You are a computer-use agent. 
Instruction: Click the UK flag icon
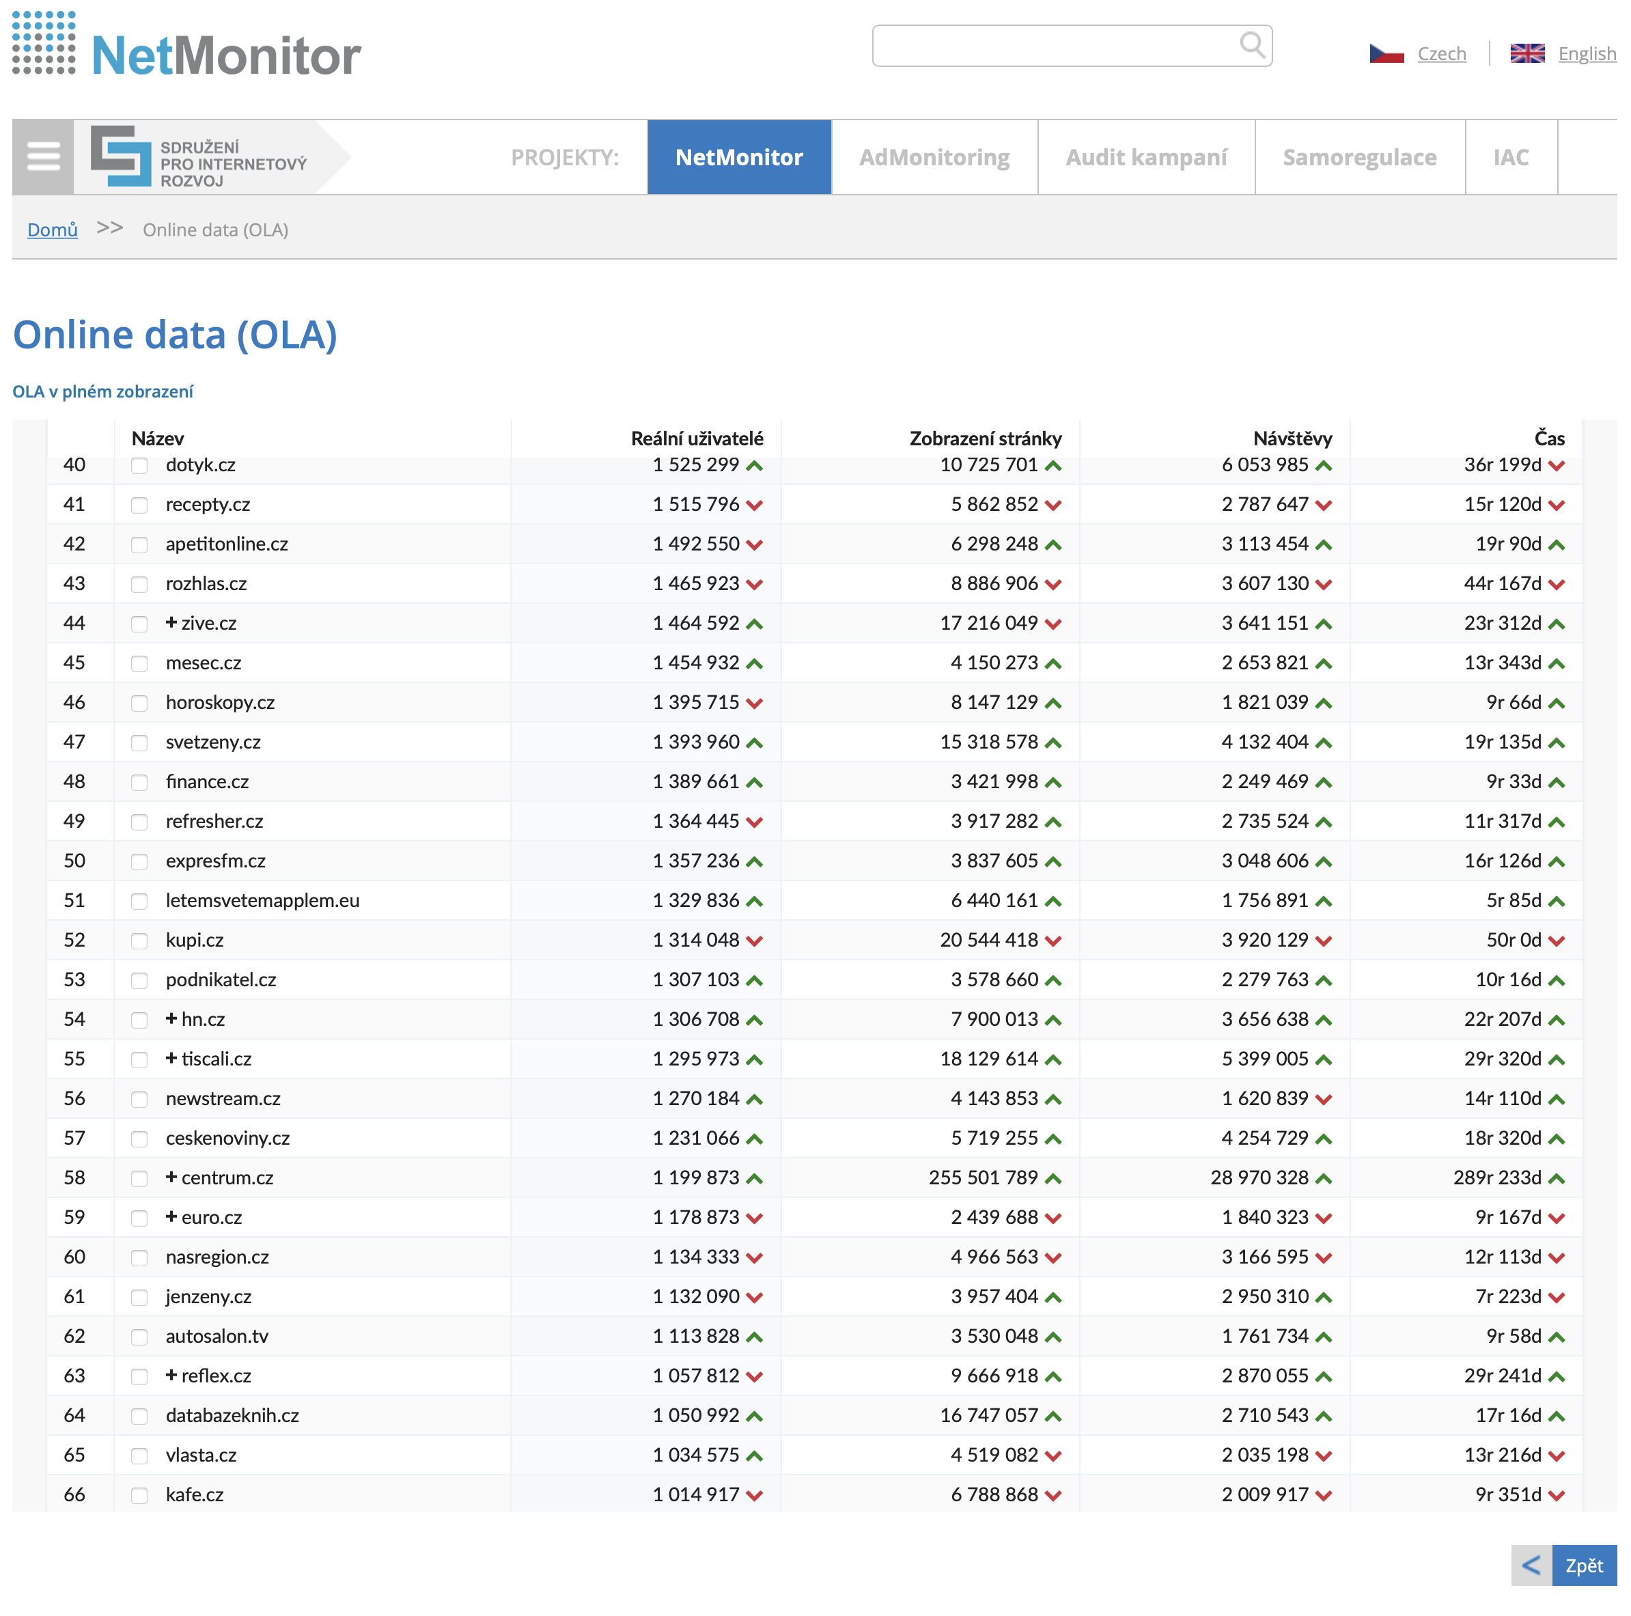1527,54
